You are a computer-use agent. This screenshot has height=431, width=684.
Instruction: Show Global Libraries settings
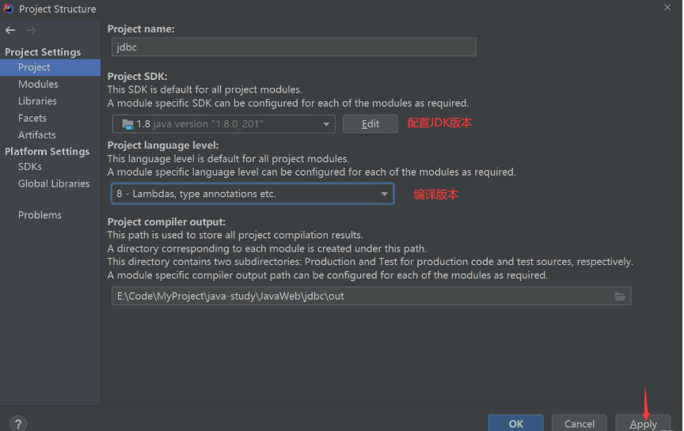pos(54,183)
